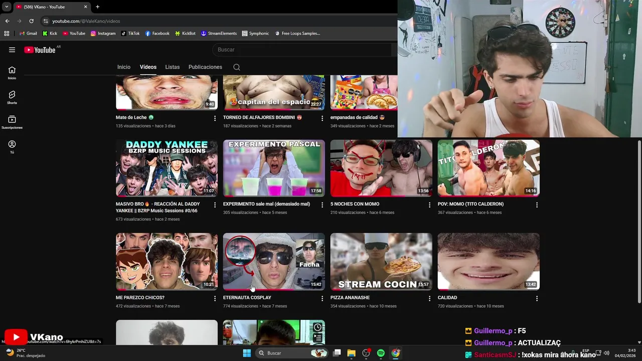The image size is (642, 361).
Task: Open the tab search dropdown arrow
Action: (x=7, y=7)
